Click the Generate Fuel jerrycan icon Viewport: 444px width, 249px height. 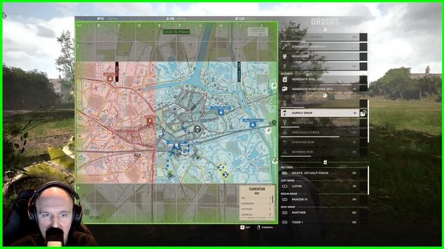click(x=285, y=80)
